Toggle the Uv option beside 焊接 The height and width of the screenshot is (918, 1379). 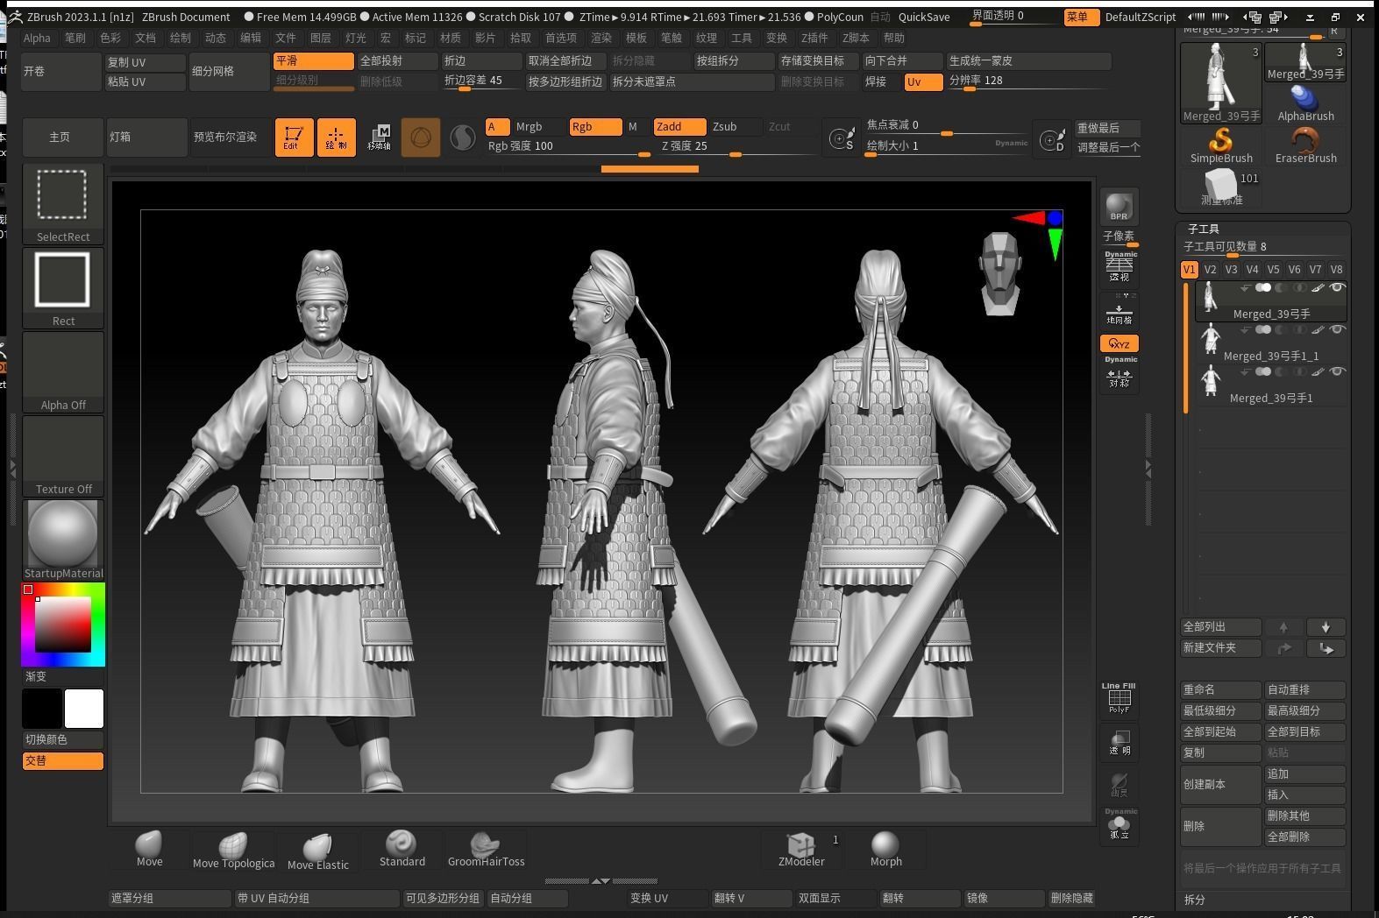pos(924,82)
